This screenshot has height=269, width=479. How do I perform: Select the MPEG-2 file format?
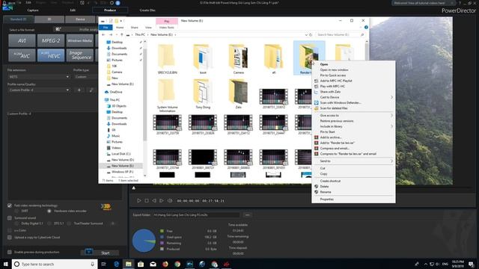[51, 40]
